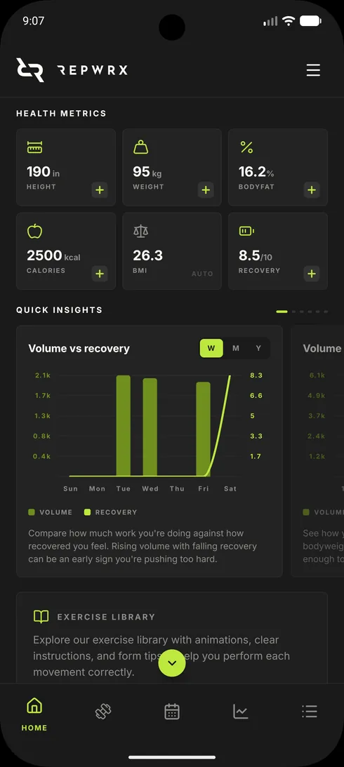Viewport: 344px width, 767px height.
Task: Tap the 190 in height value
Action: [43, 172]
